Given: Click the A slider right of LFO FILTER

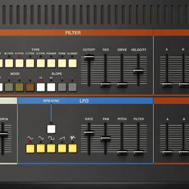Looking at the screenshot, I should (167, 153).
